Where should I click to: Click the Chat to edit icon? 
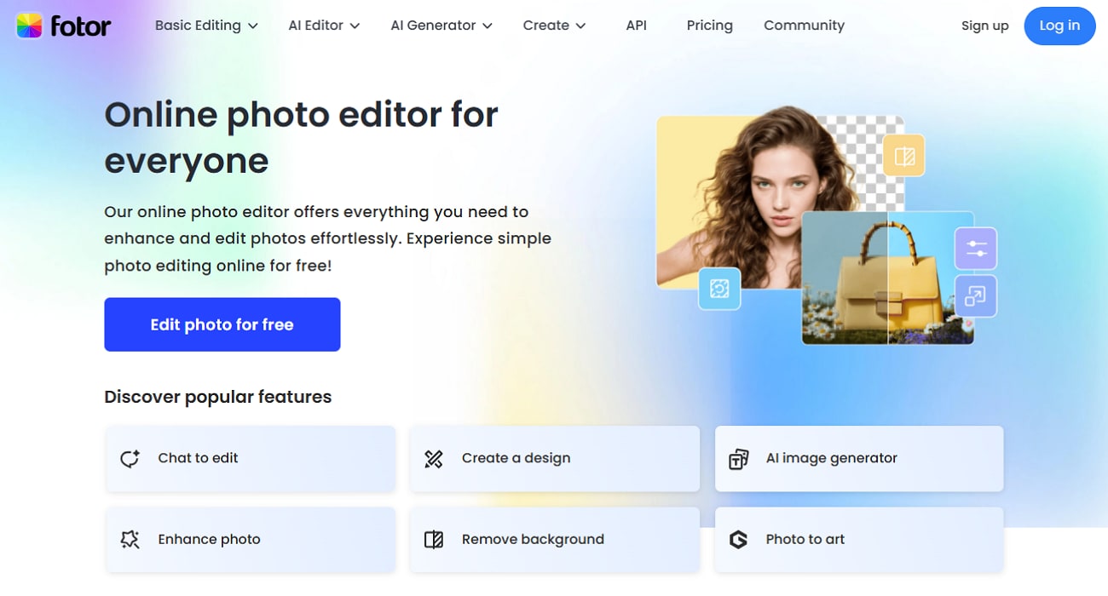pyautogui.click(x=129, y=458)
